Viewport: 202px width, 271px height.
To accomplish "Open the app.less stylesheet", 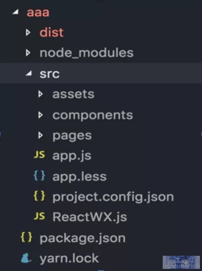I will [79, 176].
